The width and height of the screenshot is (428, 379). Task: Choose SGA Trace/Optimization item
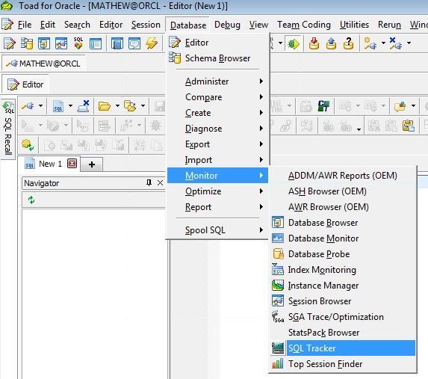[344, 317]
